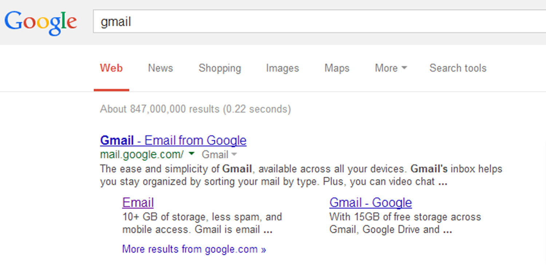The height and width of the screenshot is (266, 546).
Task: Click the Google logo
Action: (41, 23)
